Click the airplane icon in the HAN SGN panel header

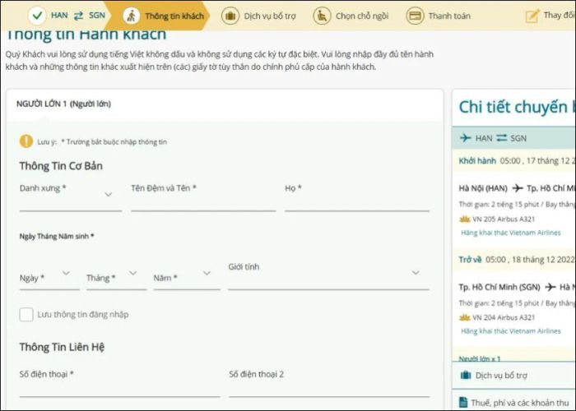click(466, 138)
